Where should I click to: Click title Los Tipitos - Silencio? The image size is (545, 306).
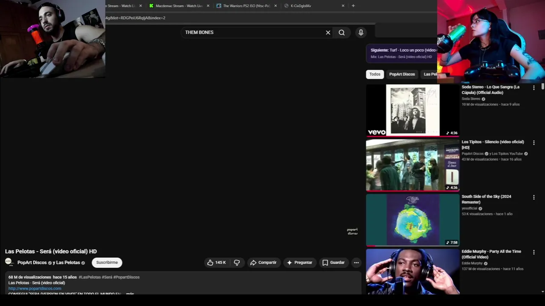tap(493, 144)
